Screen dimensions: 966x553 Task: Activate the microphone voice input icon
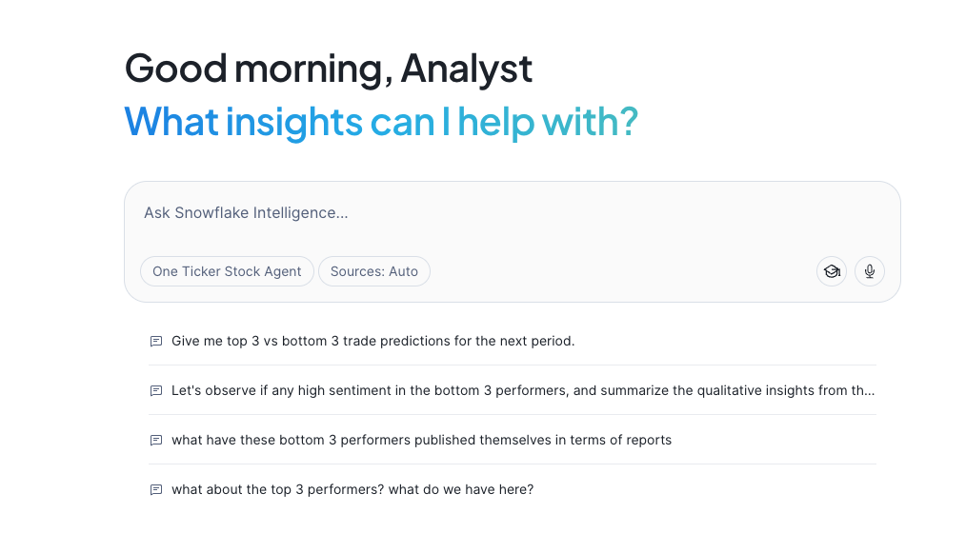point(870,271)
